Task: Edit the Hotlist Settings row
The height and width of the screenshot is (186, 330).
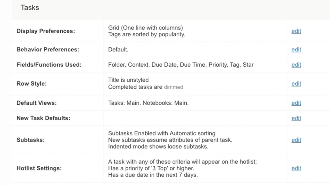Action: [x=296, y=168]
